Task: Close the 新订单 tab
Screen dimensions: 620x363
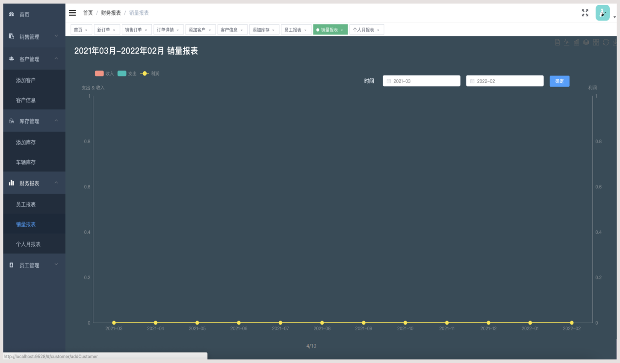Action: [114, 30]
